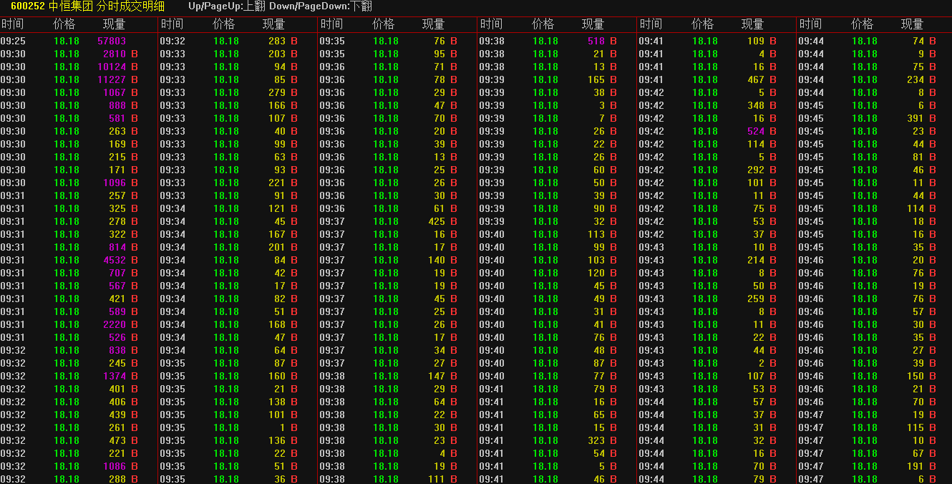Click the volume value 283
This screenshot has height=484, width=952.
(x=277, y=41)
